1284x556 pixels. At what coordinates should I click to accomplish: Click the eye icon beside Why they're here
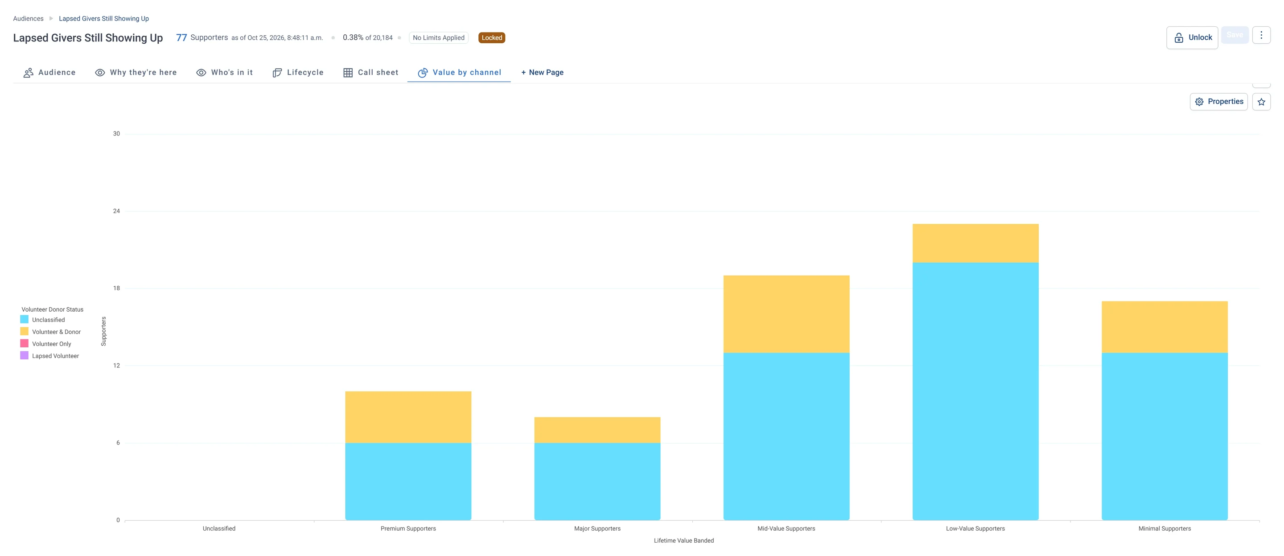click(100, 73)
